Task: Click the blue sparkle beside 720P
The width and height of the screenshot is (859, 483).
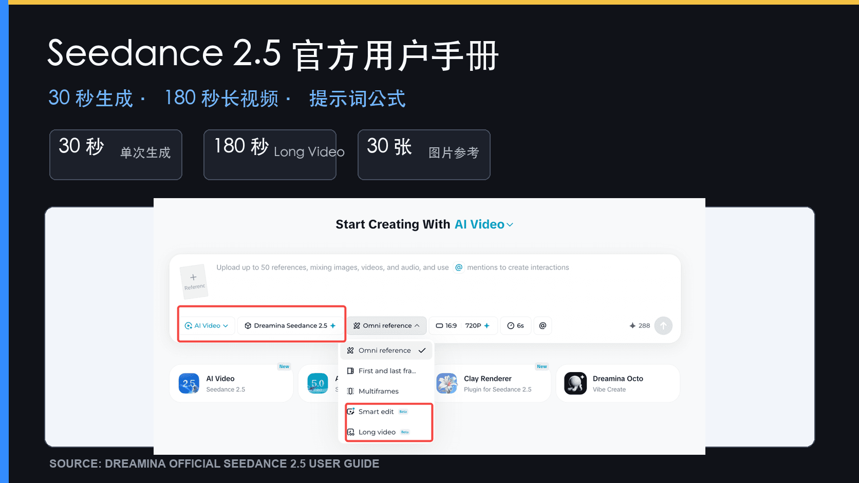Action: click(487, 325)
